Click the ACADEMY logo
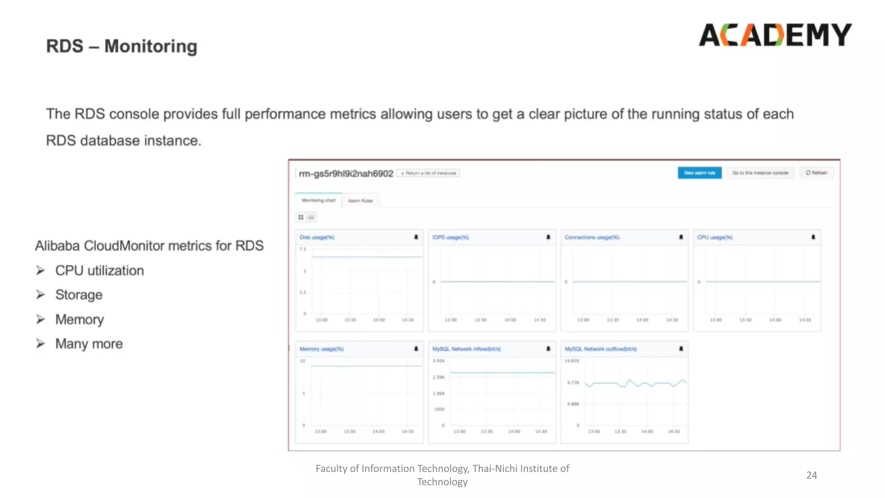Image resolution: width=885 pixels, height=498 pixels. point(775,35)
